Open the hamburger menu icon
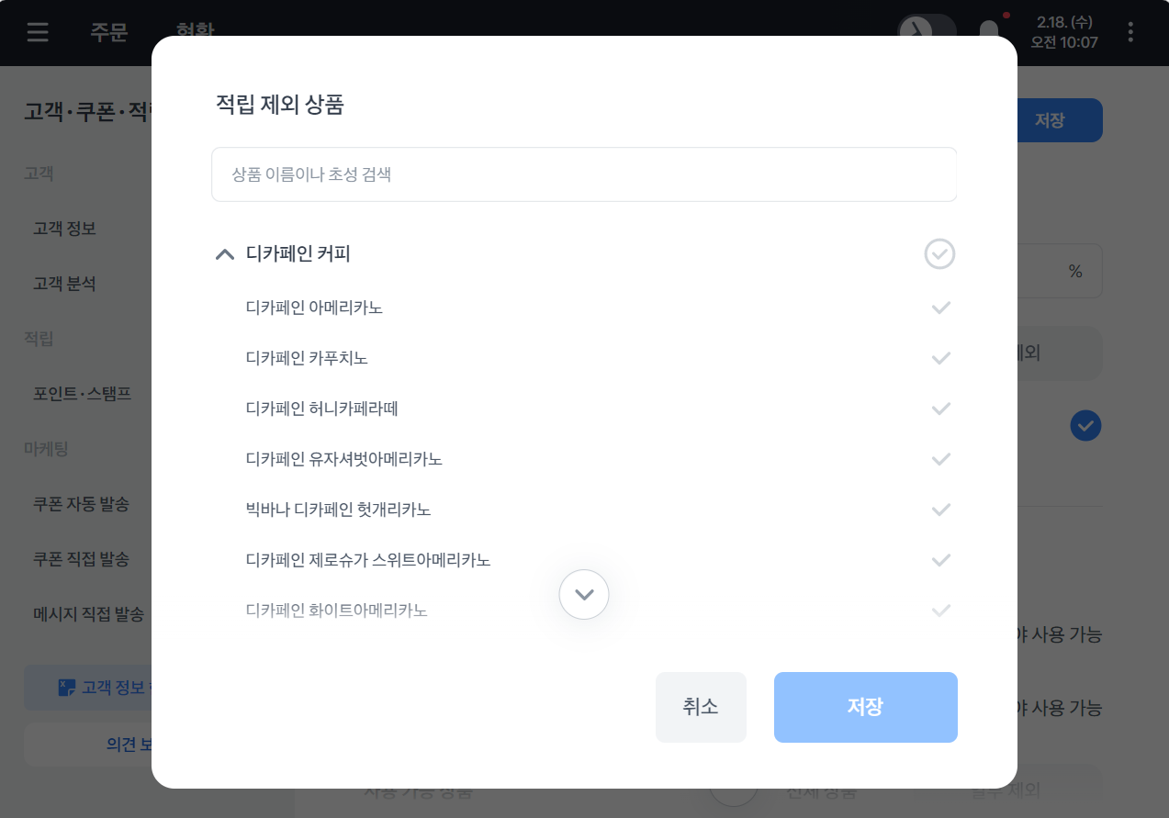Viewport: 1169px width, 818px height. (38, 33)
